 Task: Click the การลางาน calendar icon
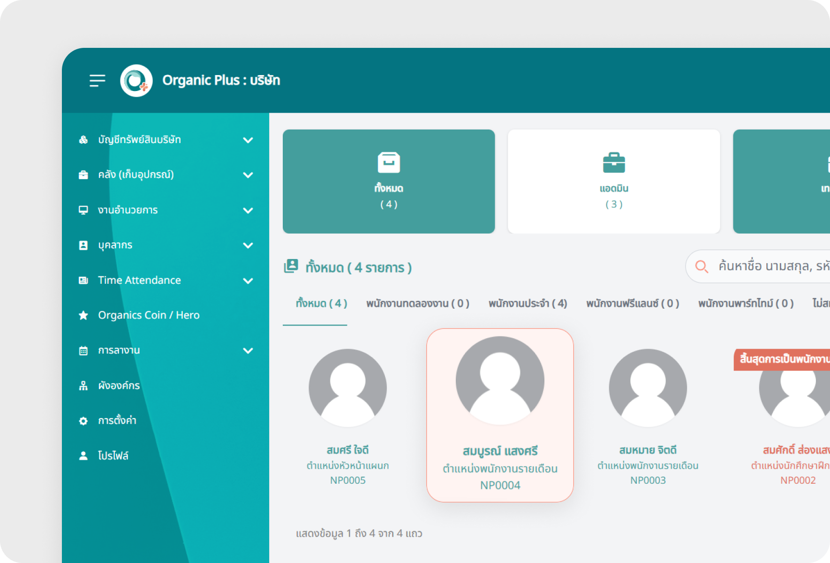pos(83,350)
